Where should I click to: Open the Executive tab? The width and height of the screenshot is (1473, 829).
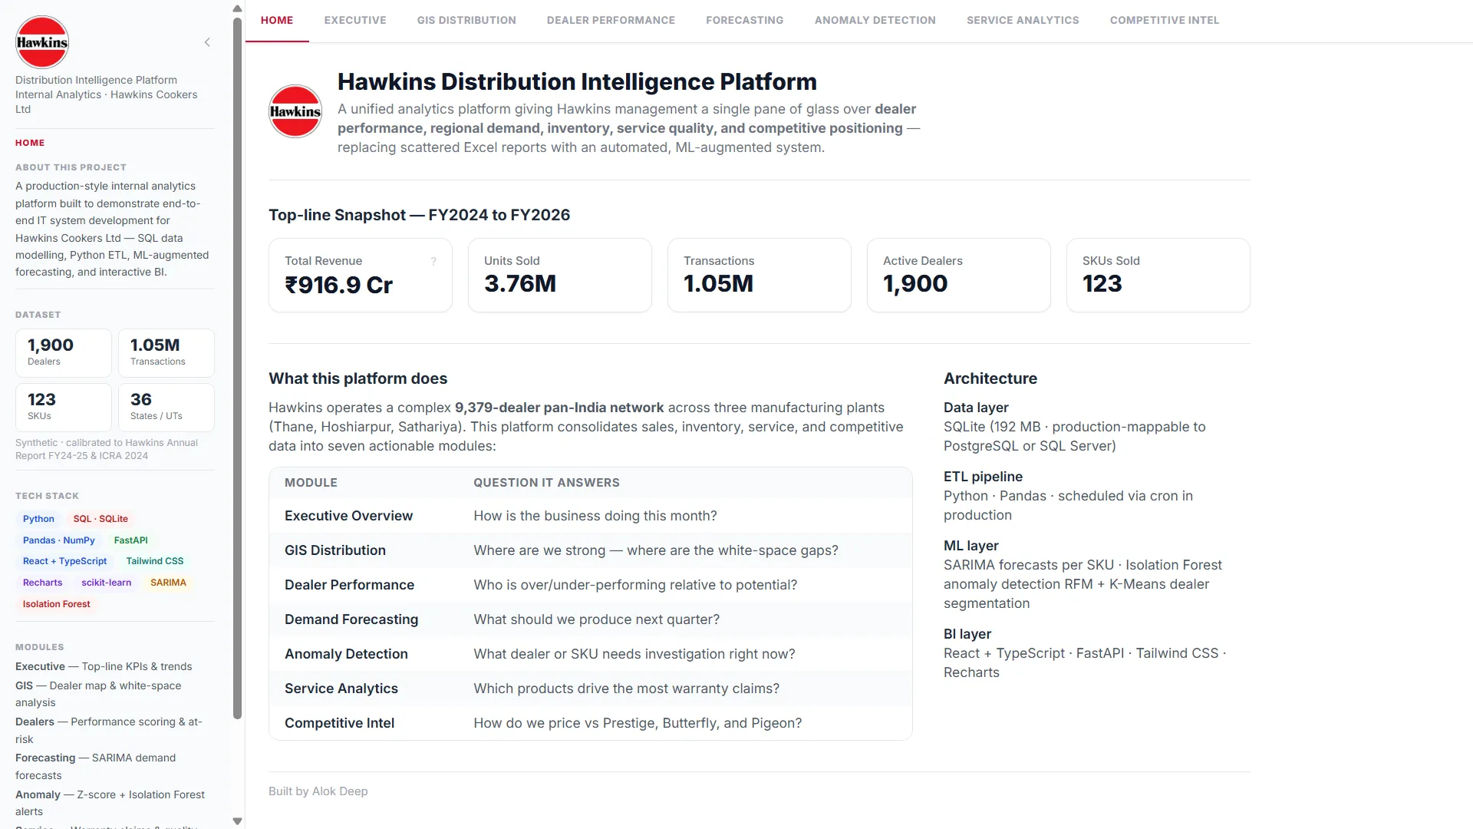point(355,20)
